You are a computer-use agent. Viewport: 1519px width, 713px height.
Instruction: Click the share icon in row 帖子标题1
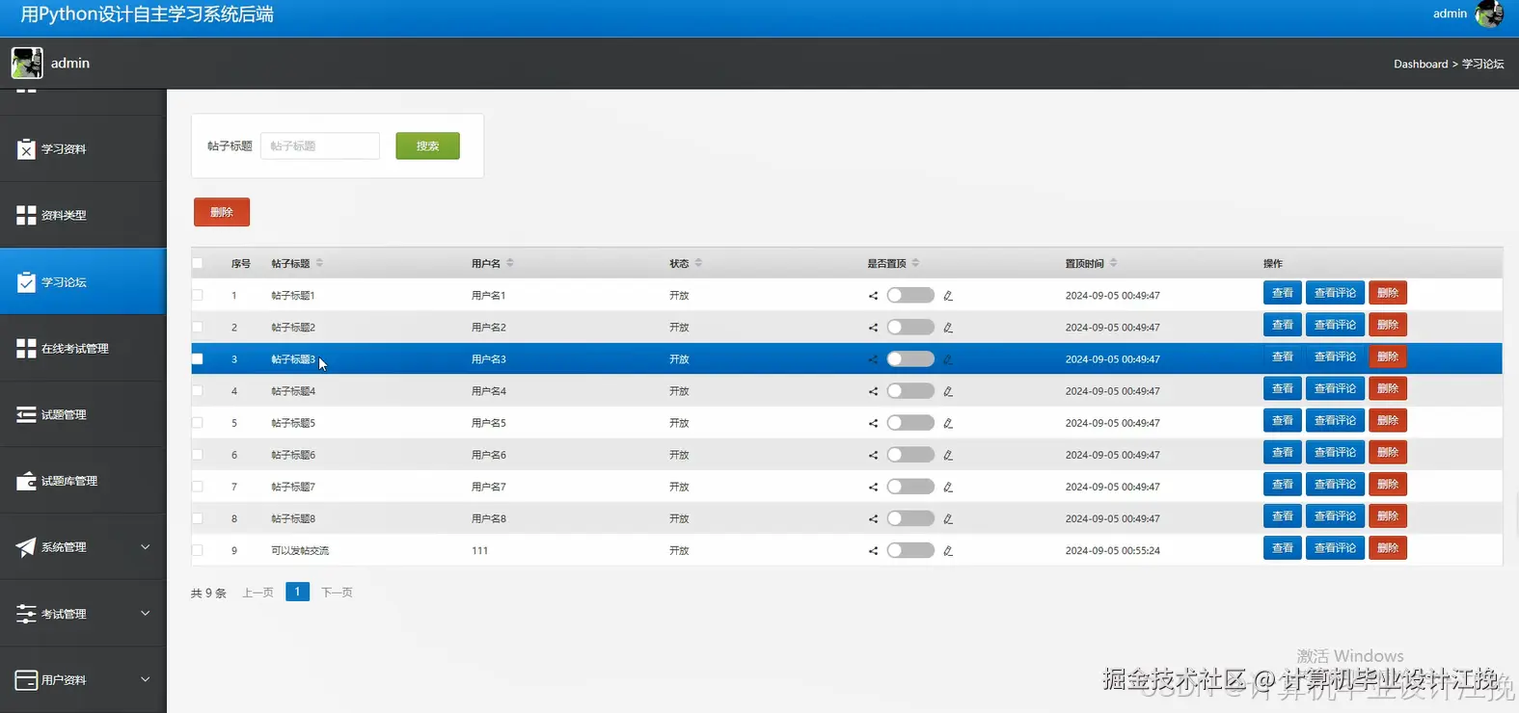pos(873,296)
